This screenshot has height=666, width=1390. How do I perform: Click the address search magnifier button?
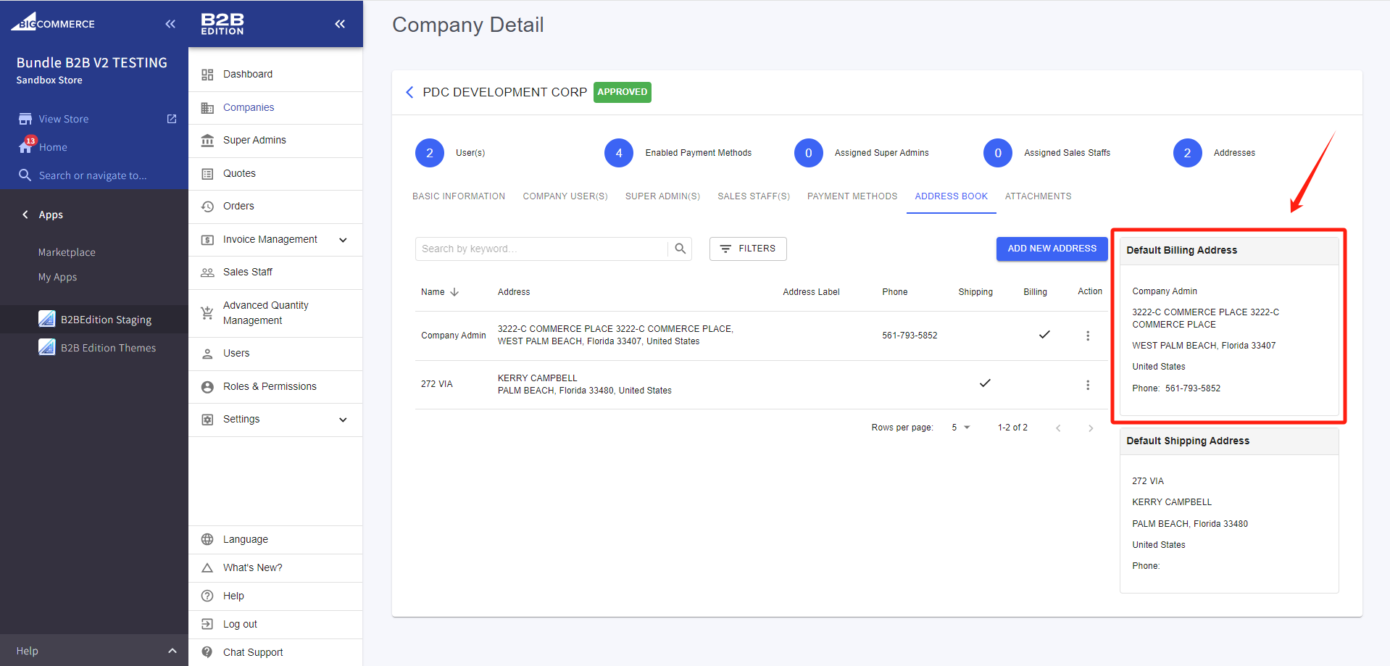coord(680,249)
